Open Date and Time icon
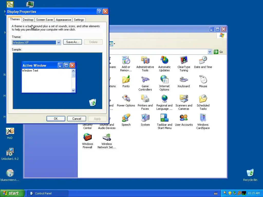 203,60
